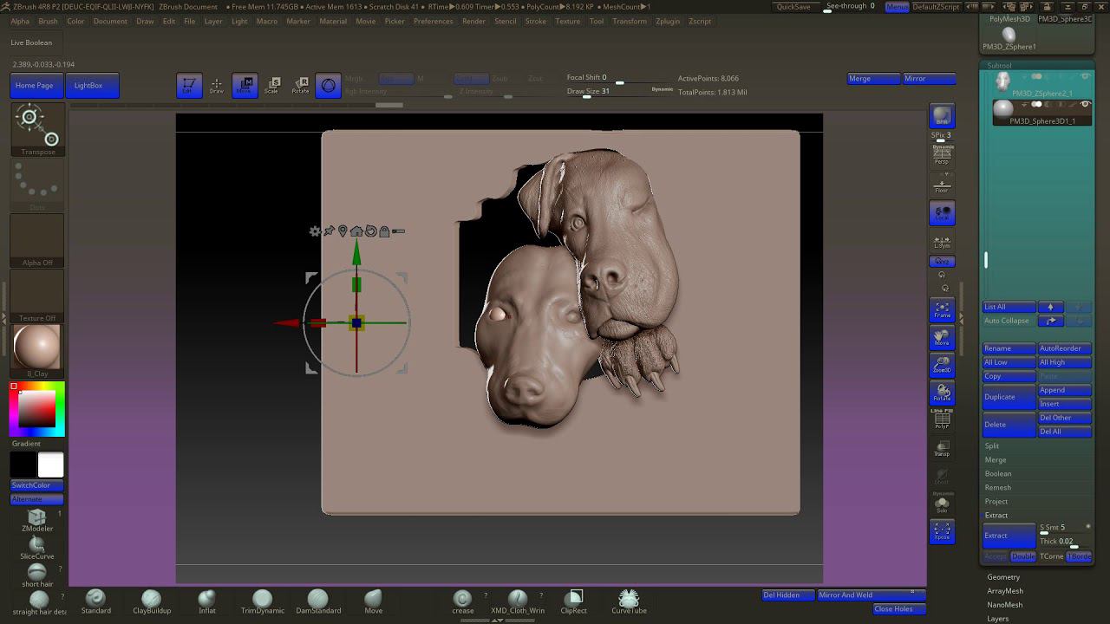The image size is (1110, 624).
Task: Activate the Rotate gizmo mode
Action: pos(300,85)
